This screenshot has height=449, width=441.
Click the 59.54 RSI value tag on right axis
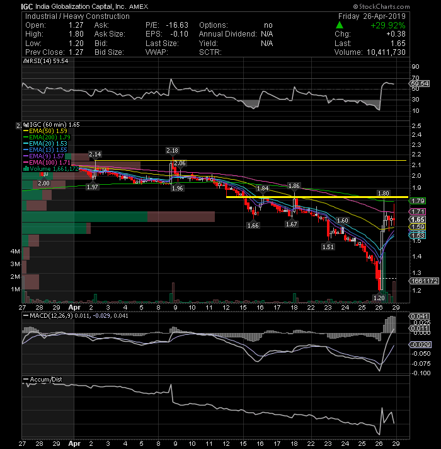pos(419,84)
